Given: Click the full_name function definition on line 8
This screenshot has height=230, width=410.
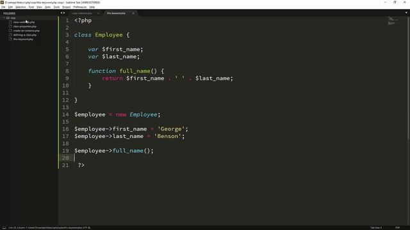Looking at the screenshot, I should [135, 71].
